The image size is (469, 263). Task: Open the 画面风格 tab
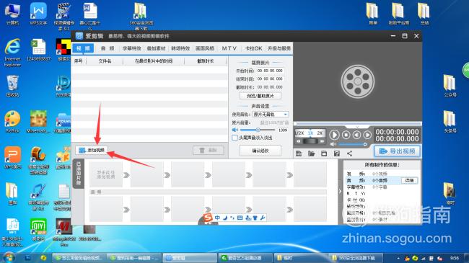click(x=205, y=48)
